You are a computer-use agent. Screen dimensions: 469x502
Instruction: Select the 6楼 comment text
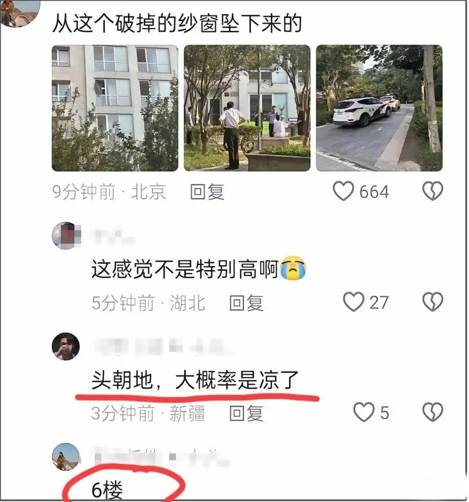[107, 490]
